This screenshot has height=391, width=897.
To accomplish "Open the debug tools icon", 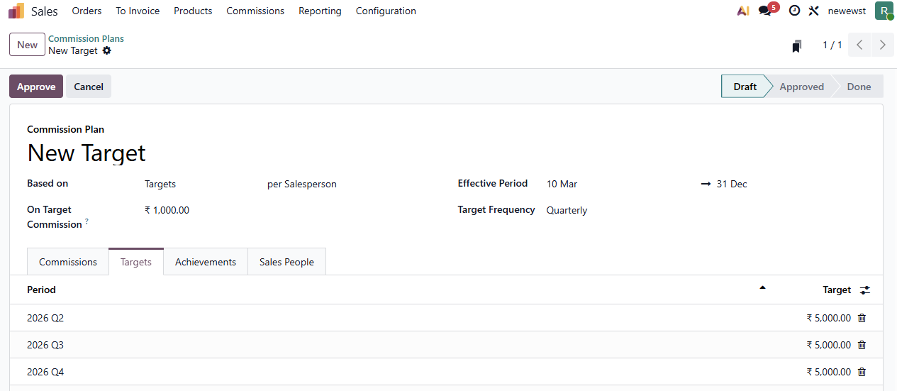I will [814, 11].
